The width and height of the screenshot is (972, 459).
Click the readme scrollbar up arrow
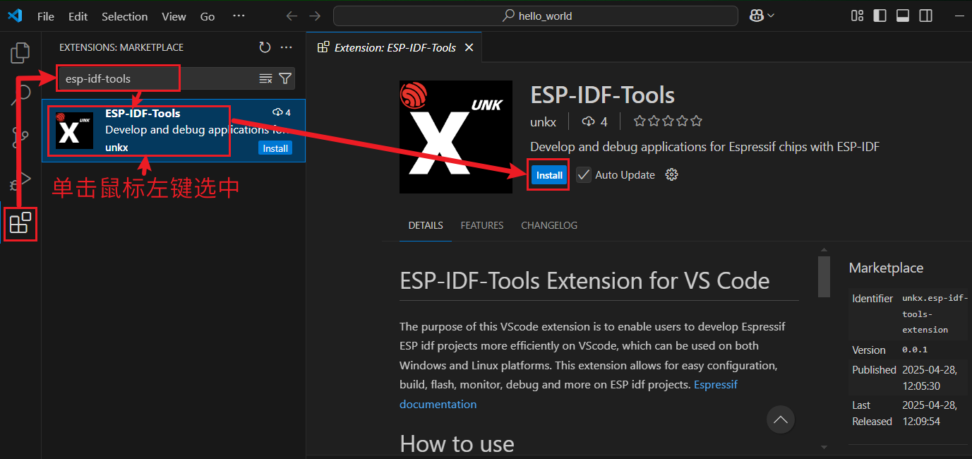(x=824, y=250)
